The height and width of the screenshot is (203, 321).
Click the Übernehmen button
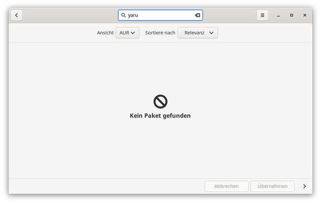pyautogui.click(x=273, y=186)
